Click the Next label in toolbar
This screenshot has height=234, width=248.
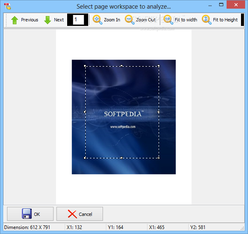point(59,20)
